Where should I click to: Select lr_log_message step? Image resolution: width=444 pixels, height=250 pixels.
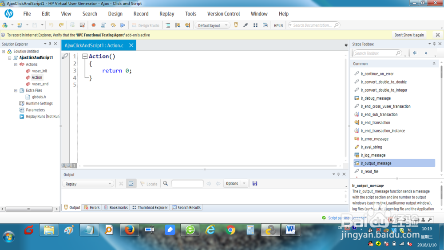(373, 156)
